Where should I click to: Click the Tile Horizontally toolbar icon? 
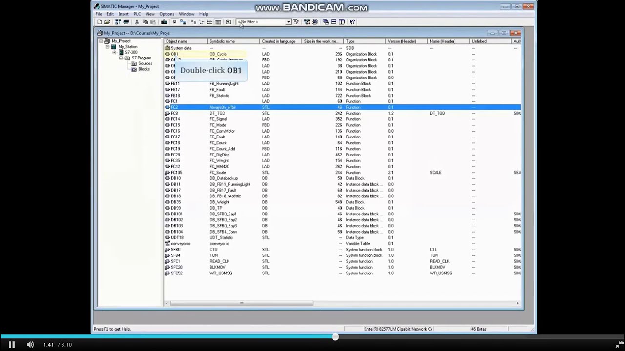pos(333,22)
